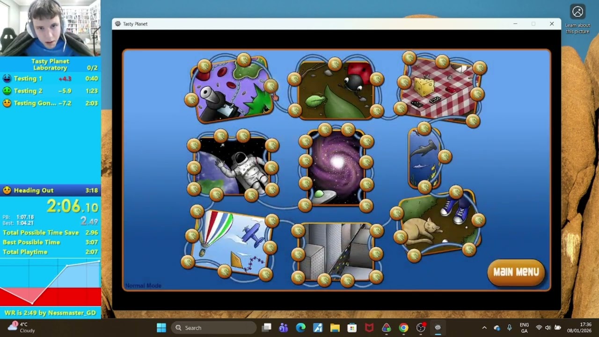The image size is (599, 337).
Task: Select the Testing 2 split row
Action: pos(50,91)
